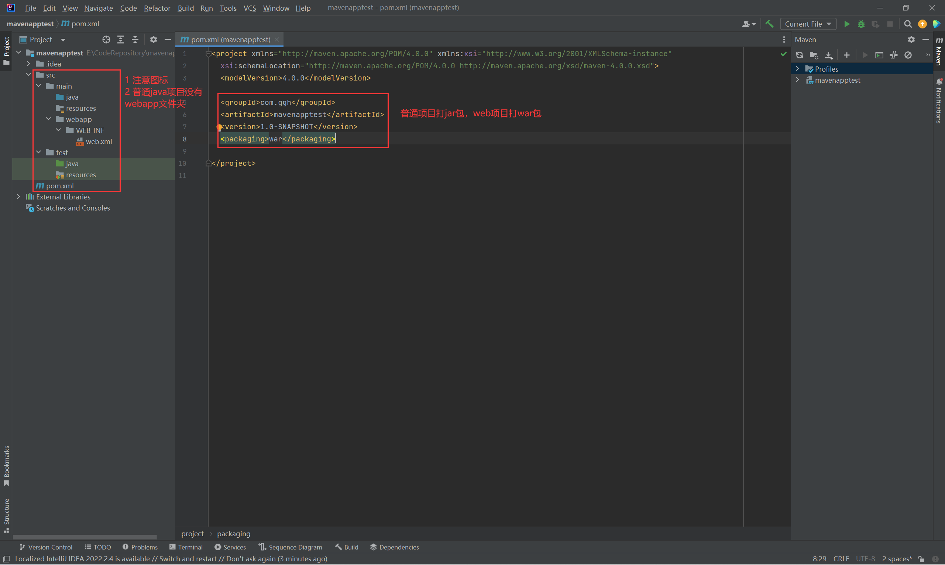Toggle Maven Offline Mode
The width and height of the screenshot is (945, 565).
(x=894, y=55)
